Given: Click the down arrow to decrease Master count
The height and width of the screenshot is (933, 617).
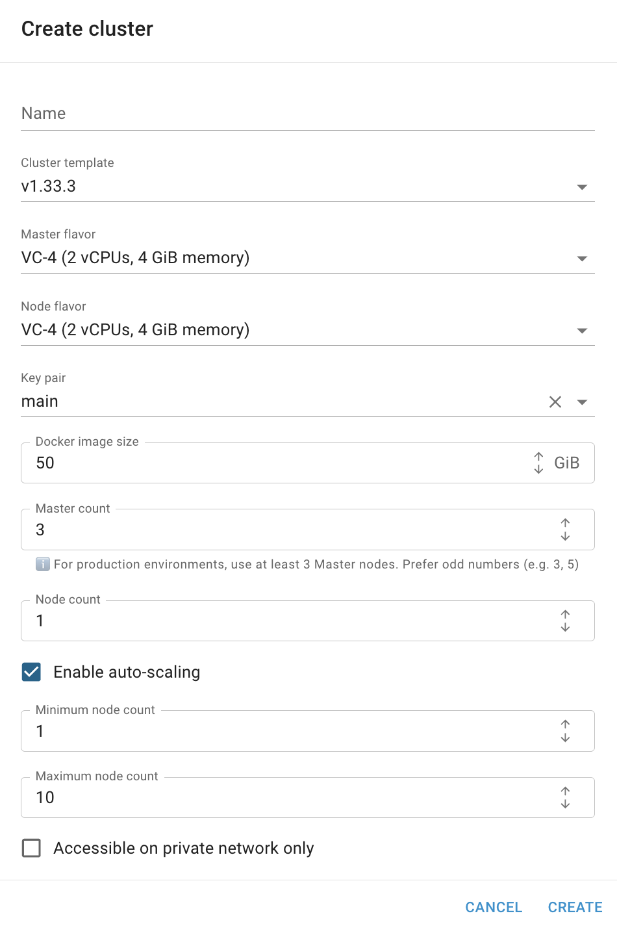Looking at the screenshot, I should tap(565, 537).
